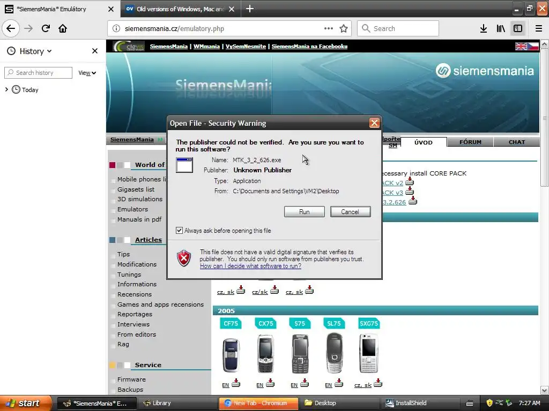Viewport: 549px width, 411px height.
Task: Expand the History dropdown header
Action: [x=35, y=51]
